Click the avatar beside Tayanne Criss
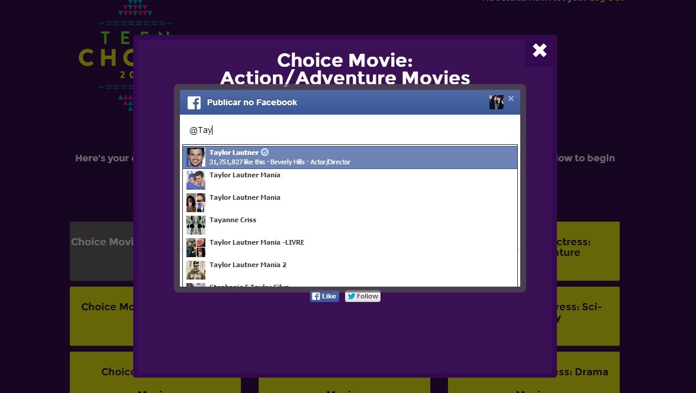Image resolution: width=696 pixels, height=393 pixels. pyautogui.click(x=196, y=225)
